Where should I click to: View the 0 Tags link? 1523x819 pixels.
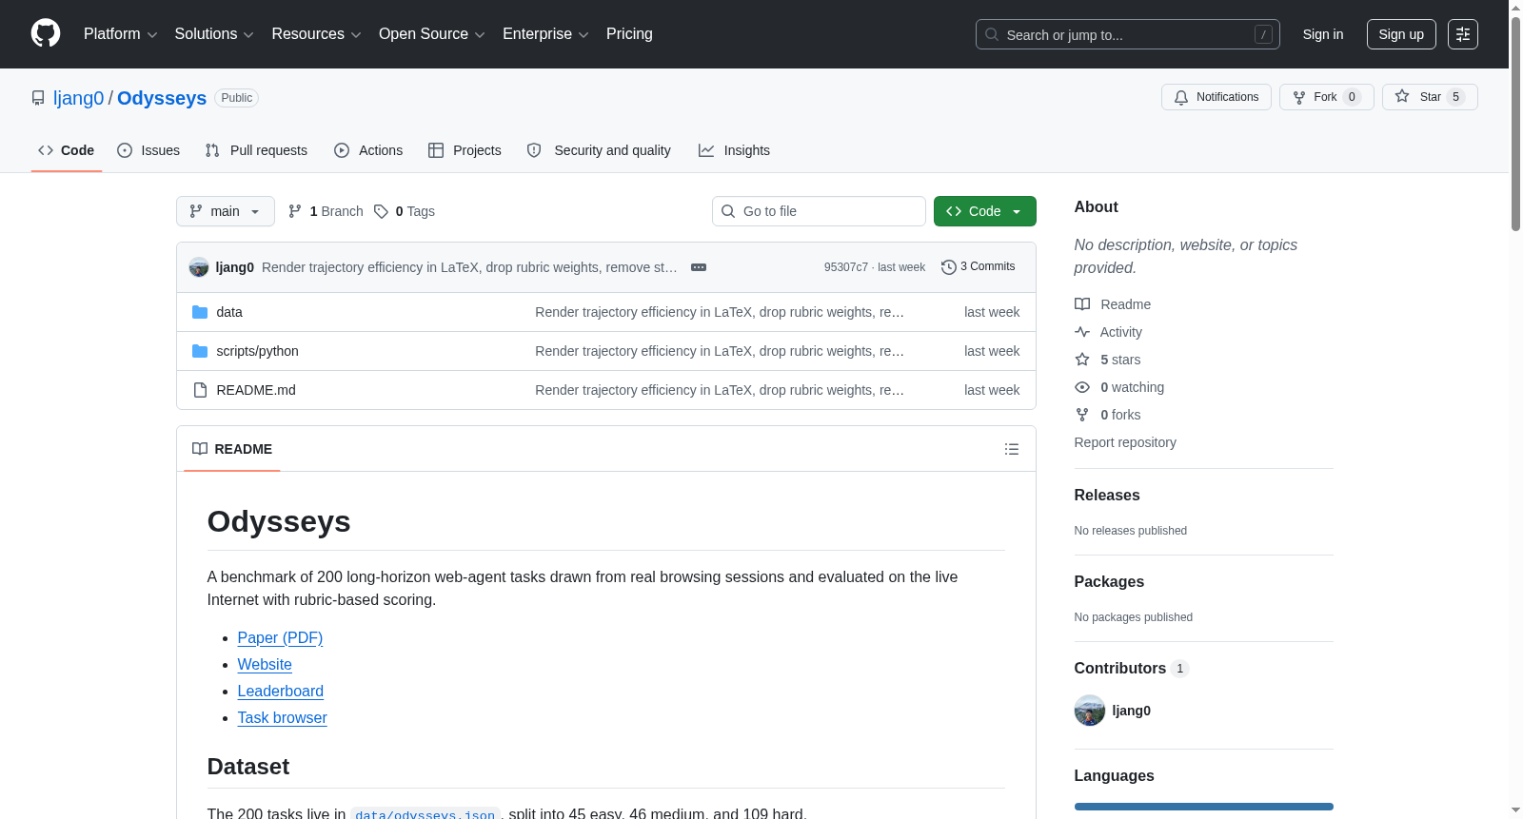(405, 211)
